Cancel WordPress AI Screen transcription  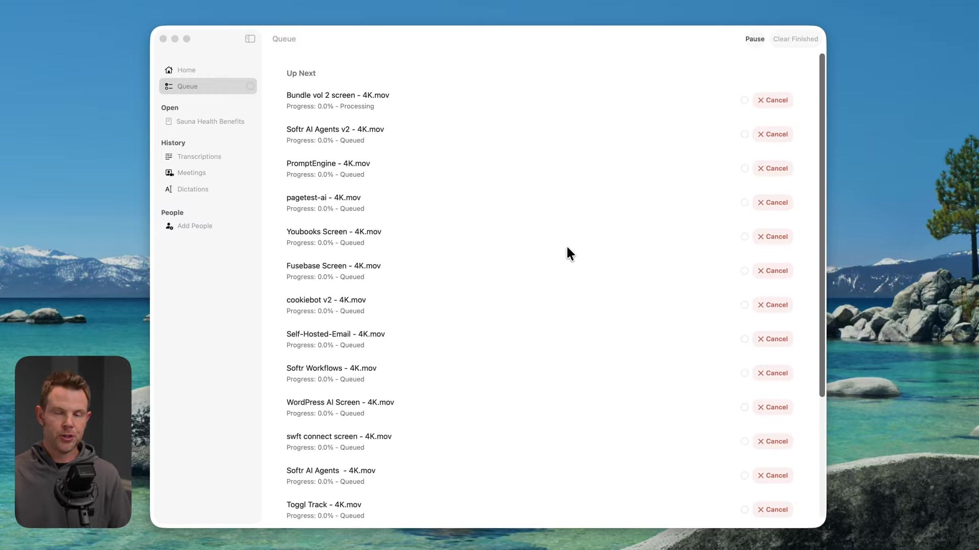pyautogui.click(x=772, y=407)
